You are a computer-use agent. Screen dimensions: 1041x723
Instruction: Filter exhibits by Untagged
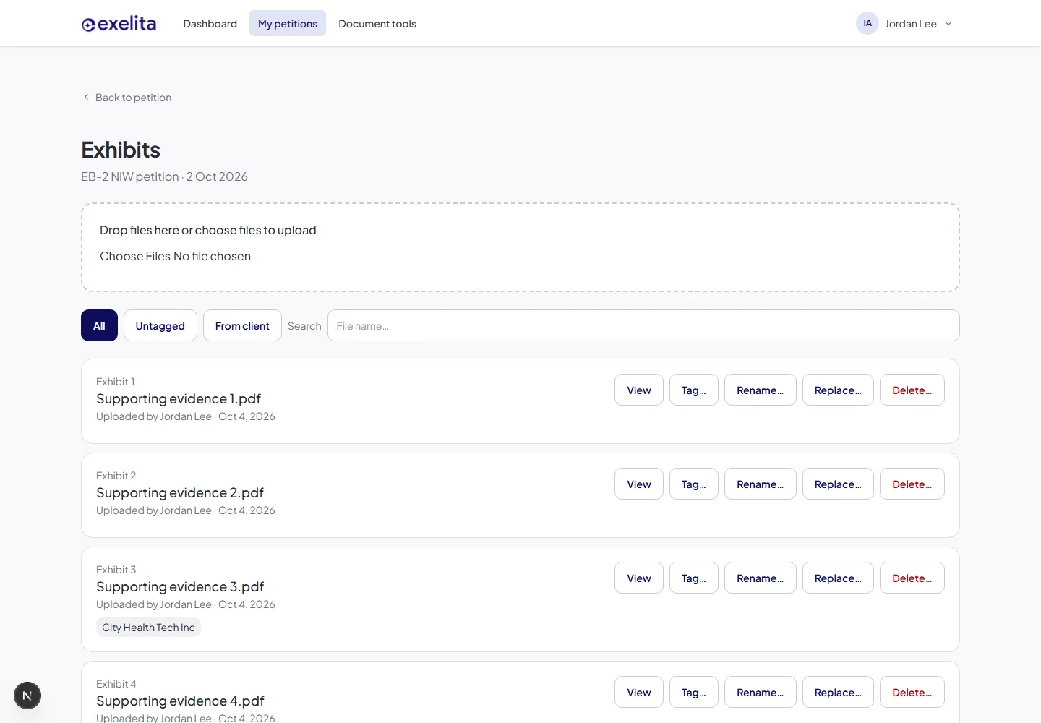tap(160, 326)
